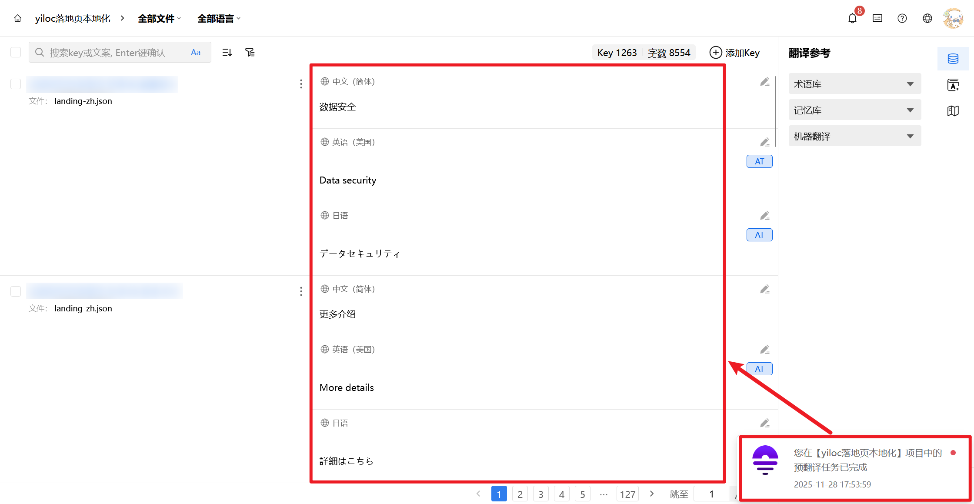
Task: Open the language globe icon in header
Action: [x=927, y=18]
